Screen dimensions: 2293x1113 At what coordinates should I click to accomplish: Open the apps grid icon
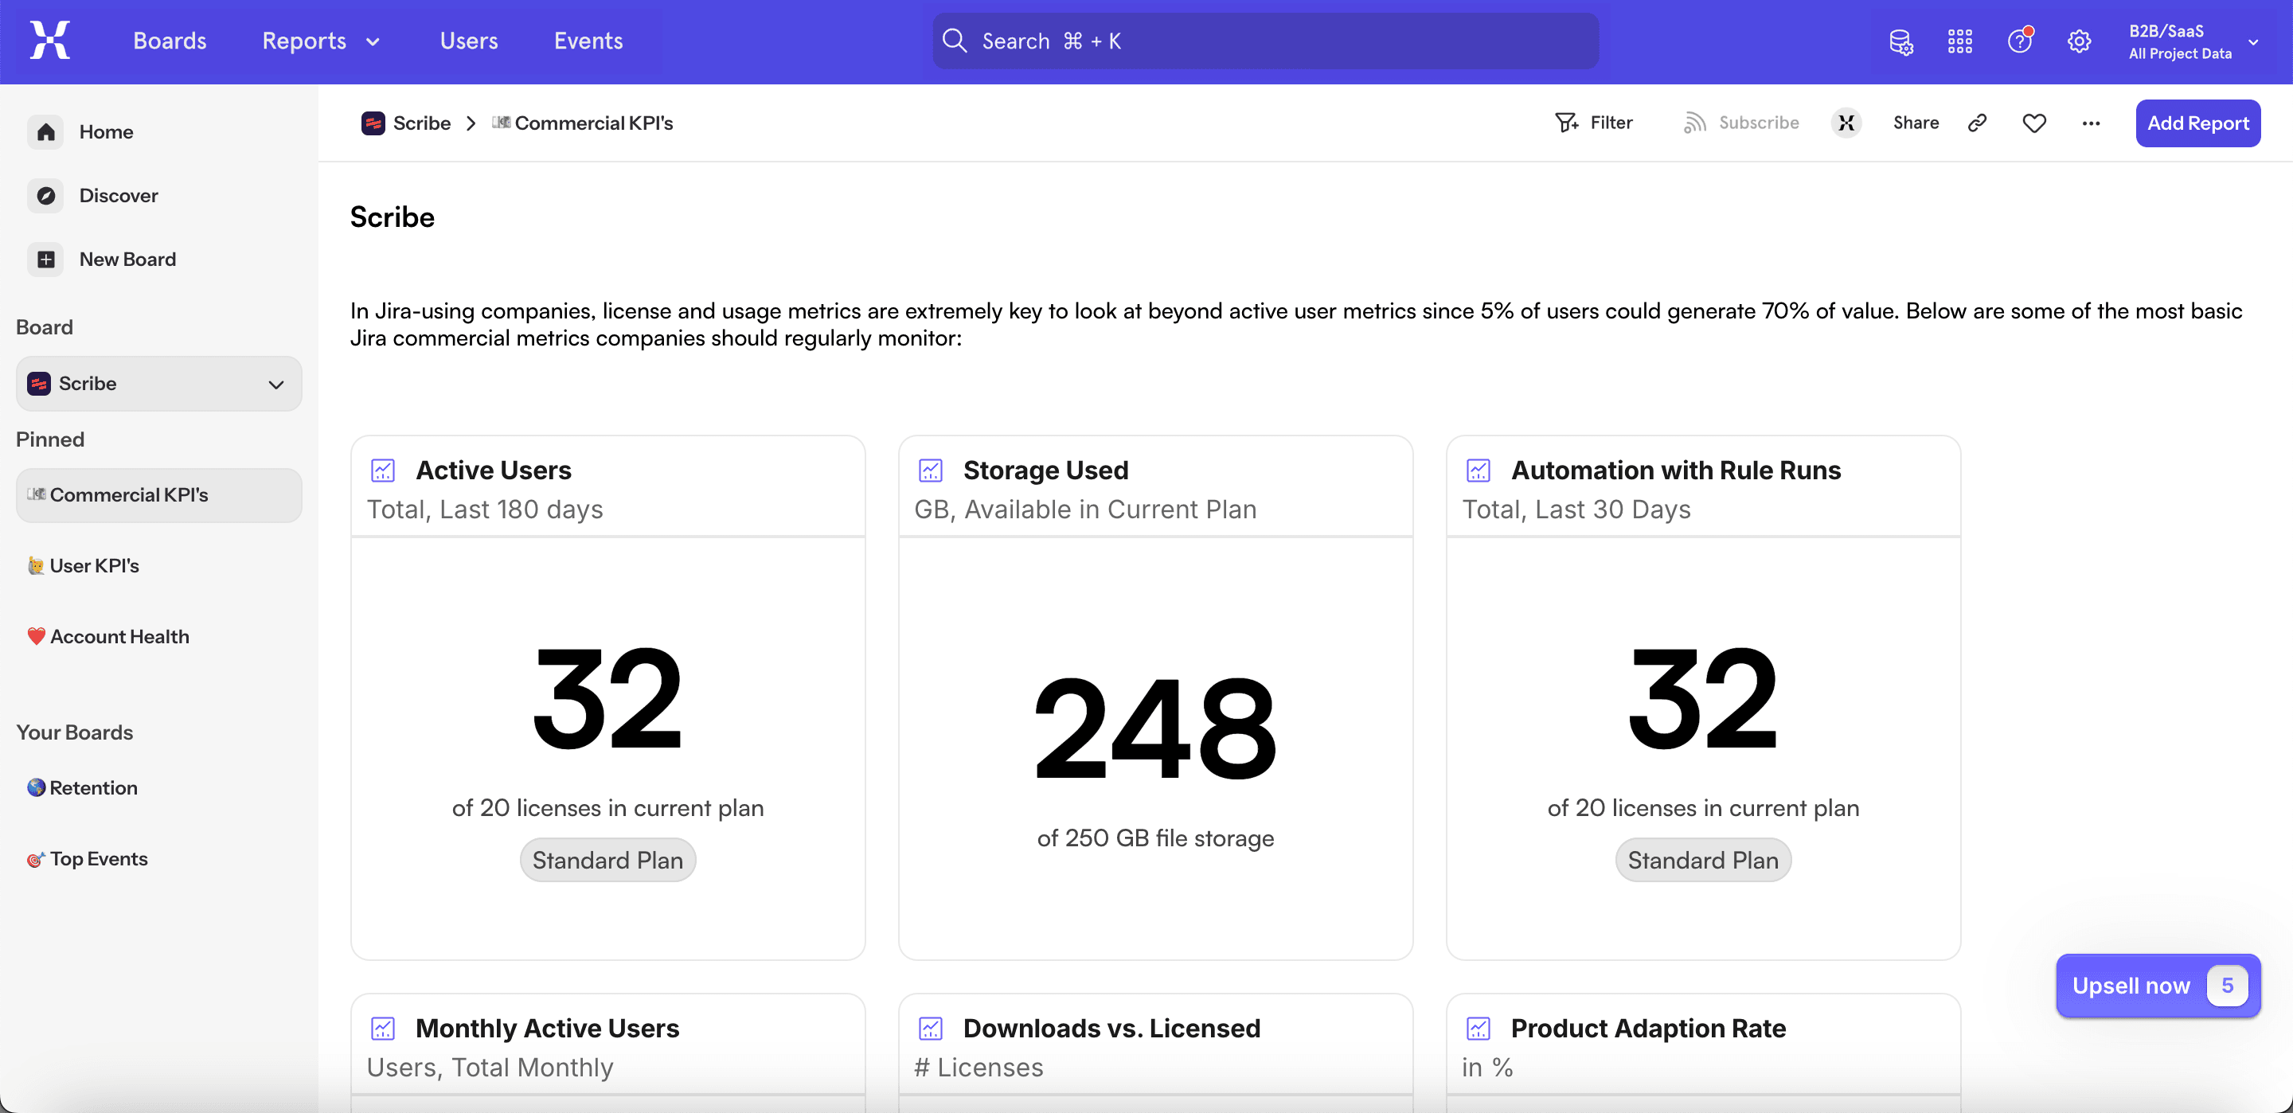(1960, 42)
